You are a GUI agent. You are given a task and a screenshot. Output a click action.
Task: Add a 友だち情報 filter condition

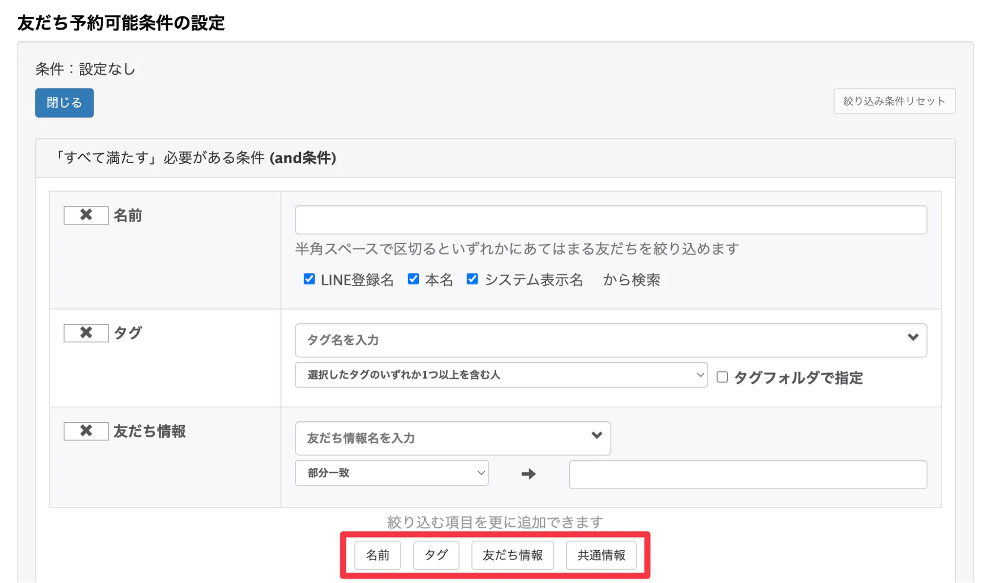(512, 555)
